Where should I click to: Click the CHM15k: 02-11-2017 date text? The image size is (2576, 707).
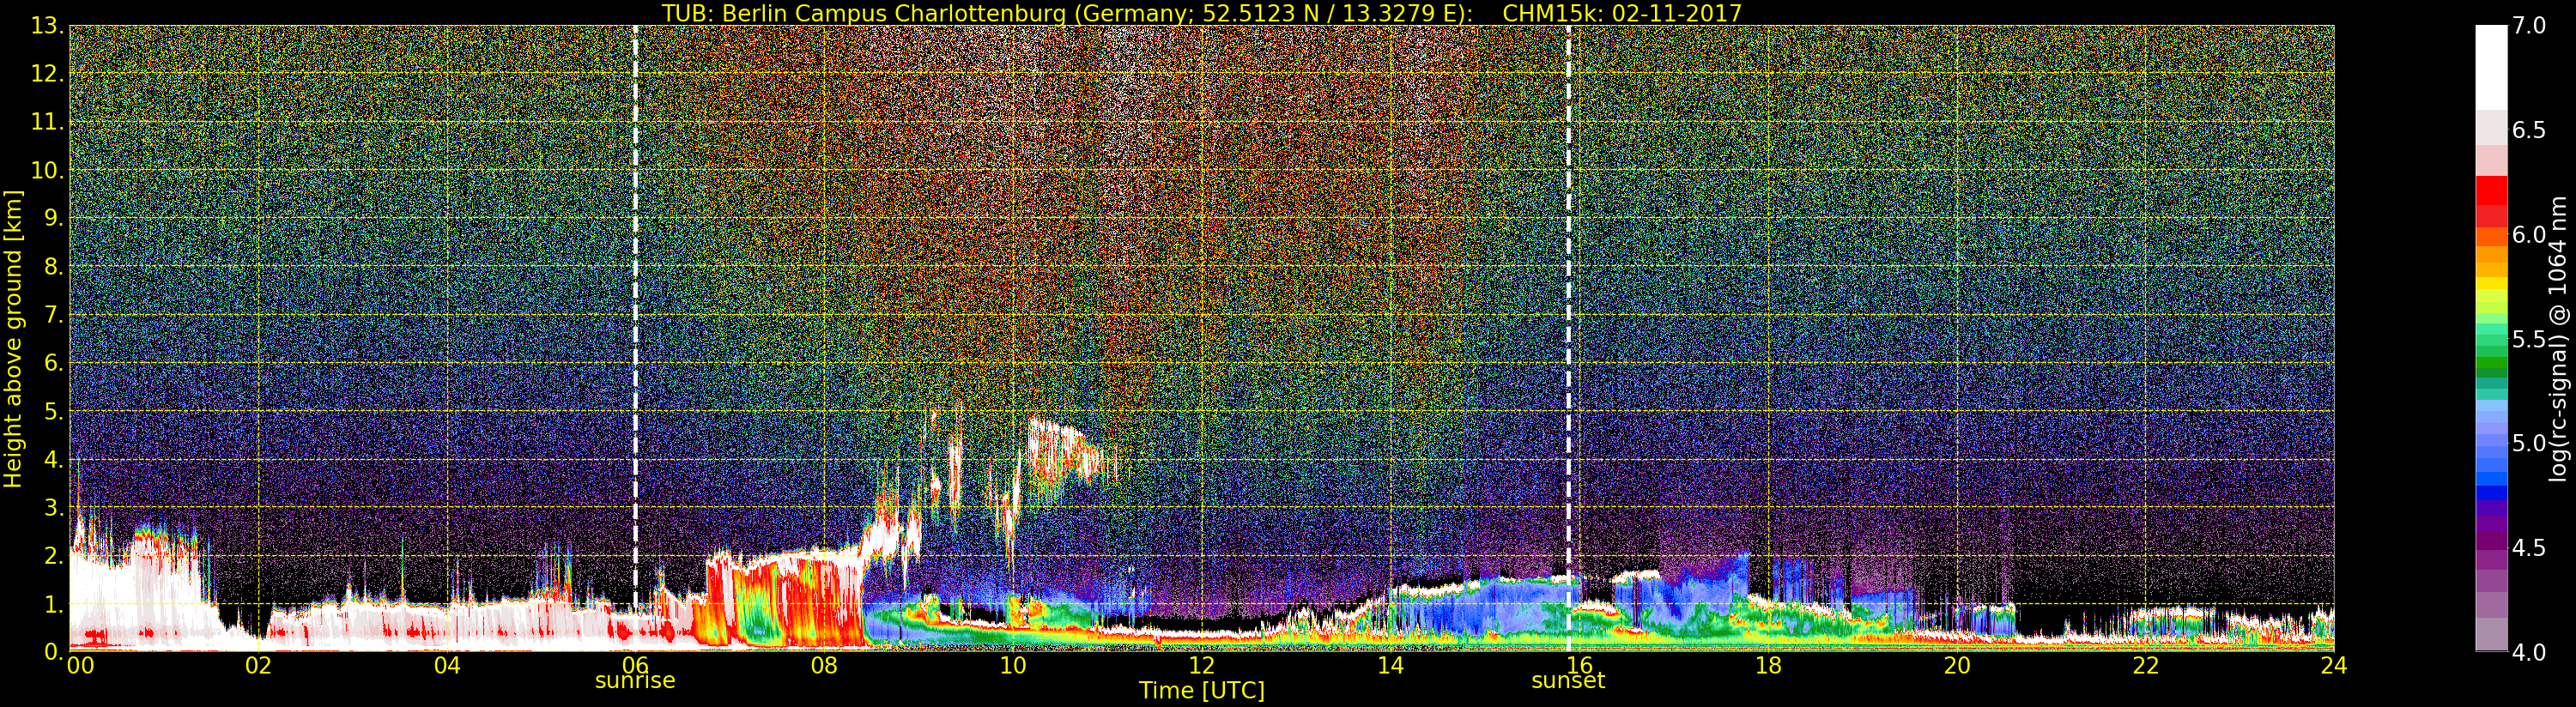[x=1622, y=13]
